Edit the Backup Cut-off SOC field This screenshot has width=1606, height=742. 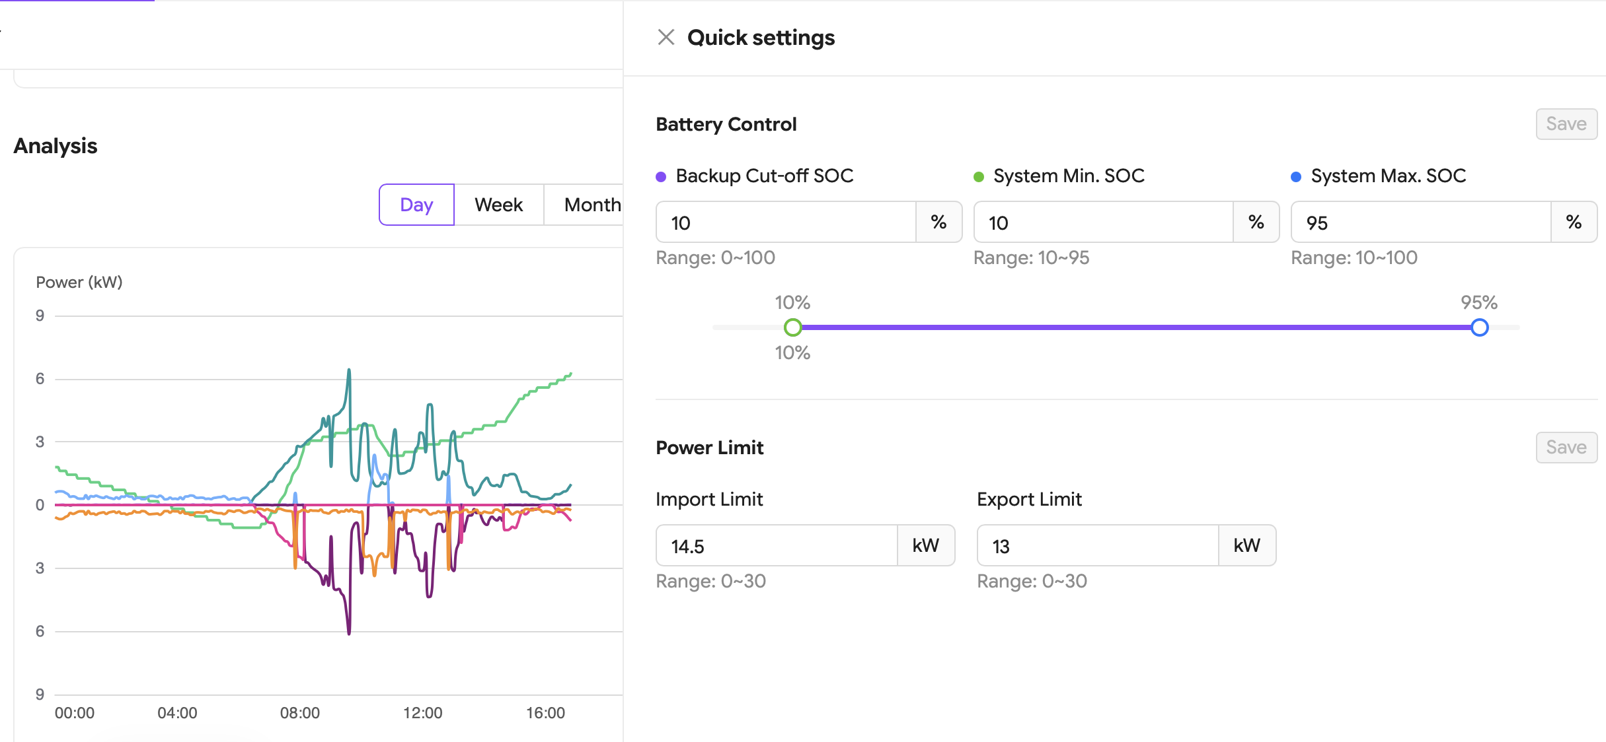point(786,222)
